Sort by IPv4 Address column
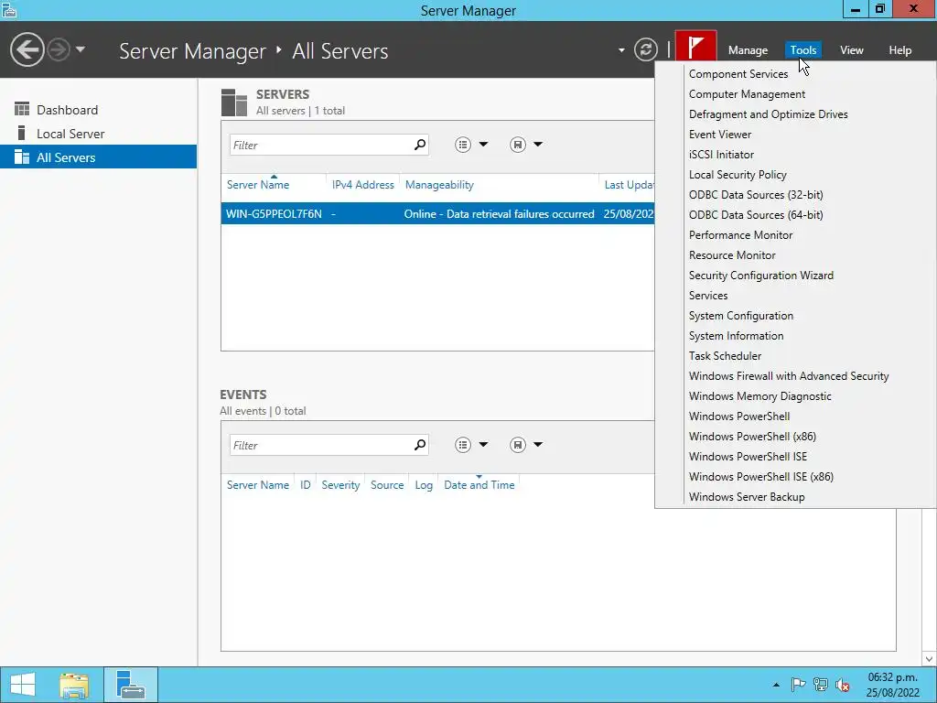The image size is (937, 703). (362, 185)
